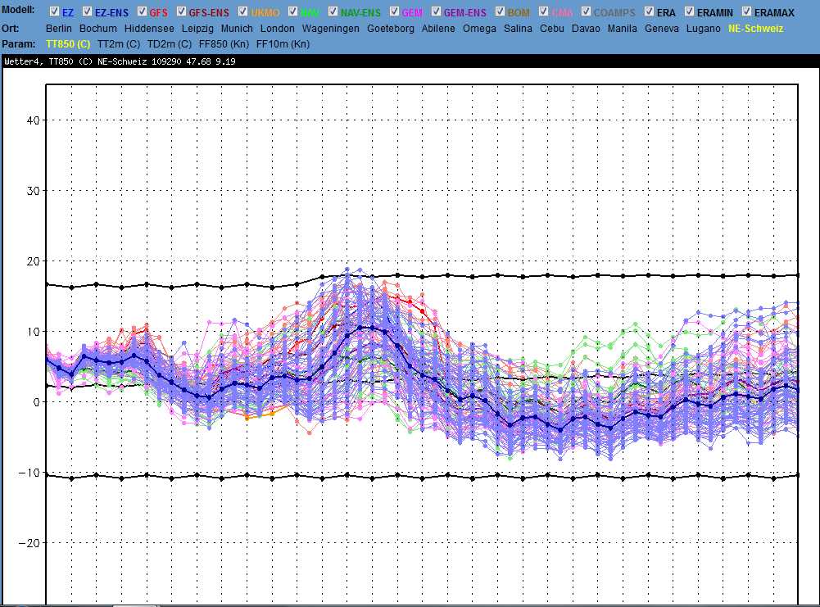Image resolution: width=820 pixels, height=607 pixels.
Task: Uncheck the EZ model checkbox
Action: 54,13
